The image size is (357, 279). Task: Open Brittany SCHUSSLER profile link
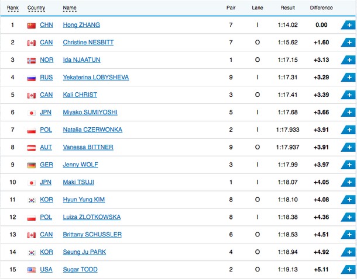pyautogui.click(x=92, y=235)
